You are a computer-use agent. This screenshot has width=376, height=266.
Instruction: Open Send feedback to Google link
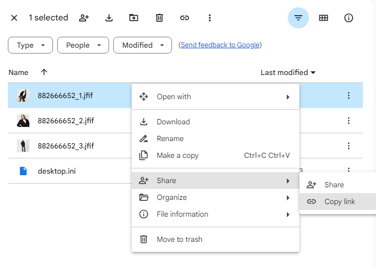pyautogui.click(x=220, y=45)
